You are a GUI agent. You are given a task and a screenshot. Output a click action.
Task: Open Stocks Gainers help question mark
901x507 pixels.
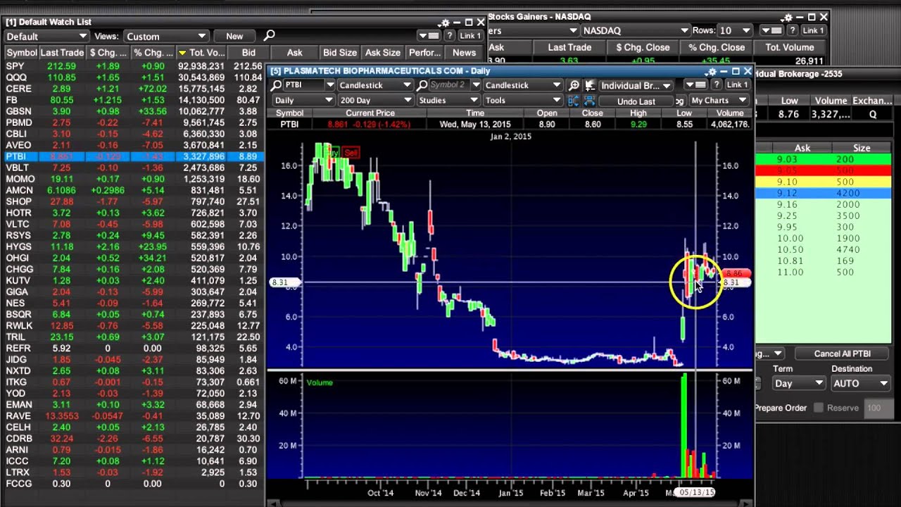click(792, 30)
